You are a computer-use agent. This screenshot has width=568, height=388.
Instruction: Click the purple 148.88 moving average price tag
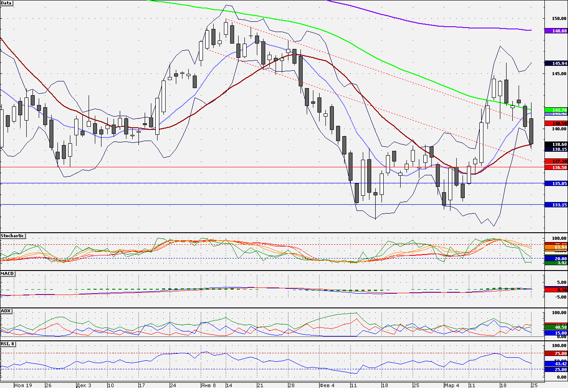click(556, 31)
